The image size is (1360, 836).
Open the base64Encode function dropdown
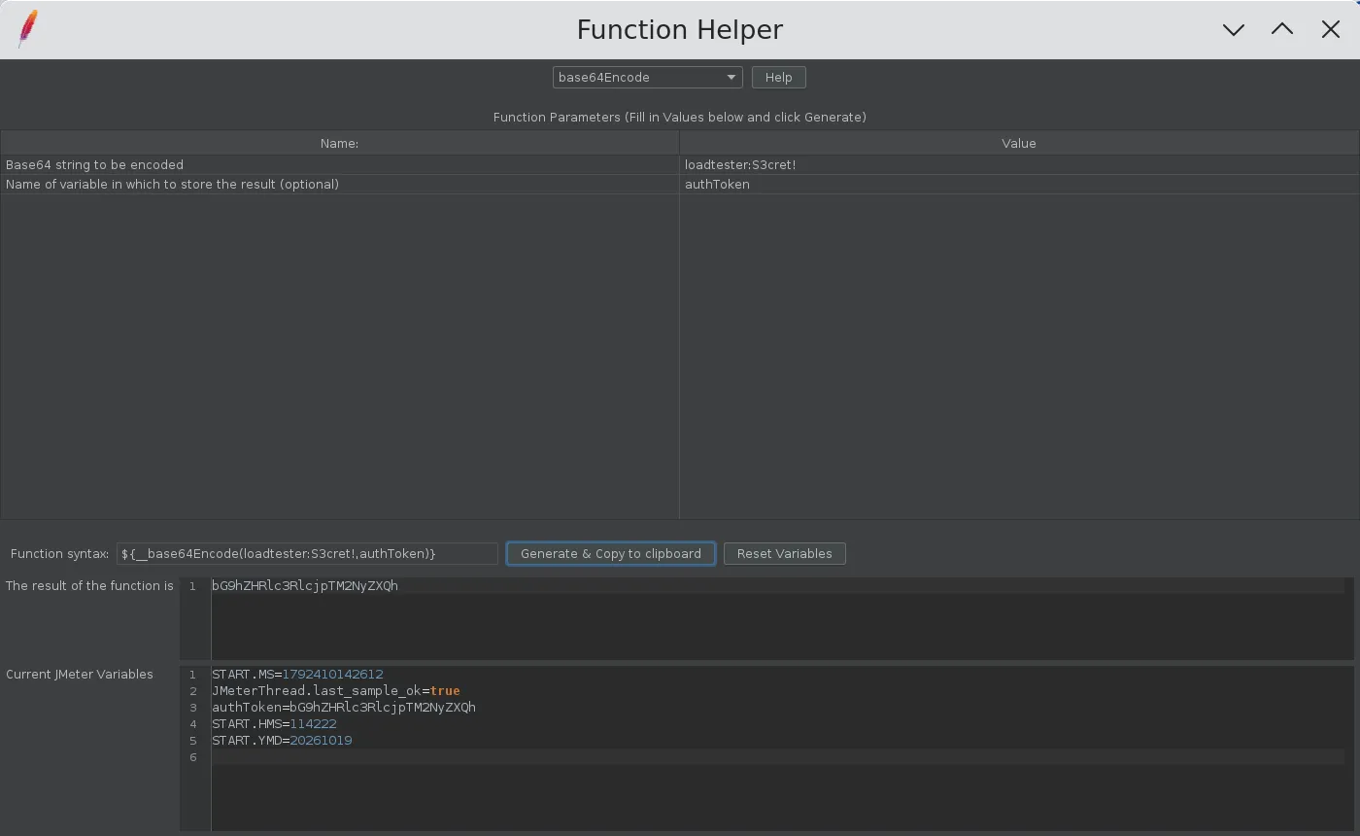(x=648, y=78)
